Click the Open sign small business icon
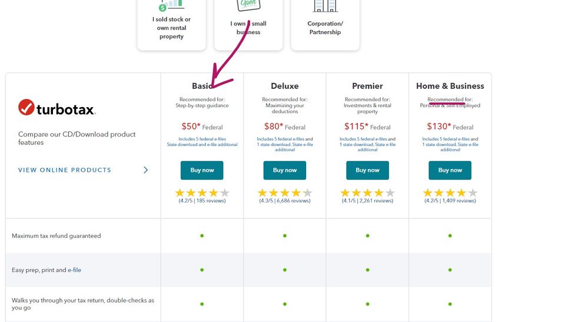588x322 pixels. click(248, 5)
